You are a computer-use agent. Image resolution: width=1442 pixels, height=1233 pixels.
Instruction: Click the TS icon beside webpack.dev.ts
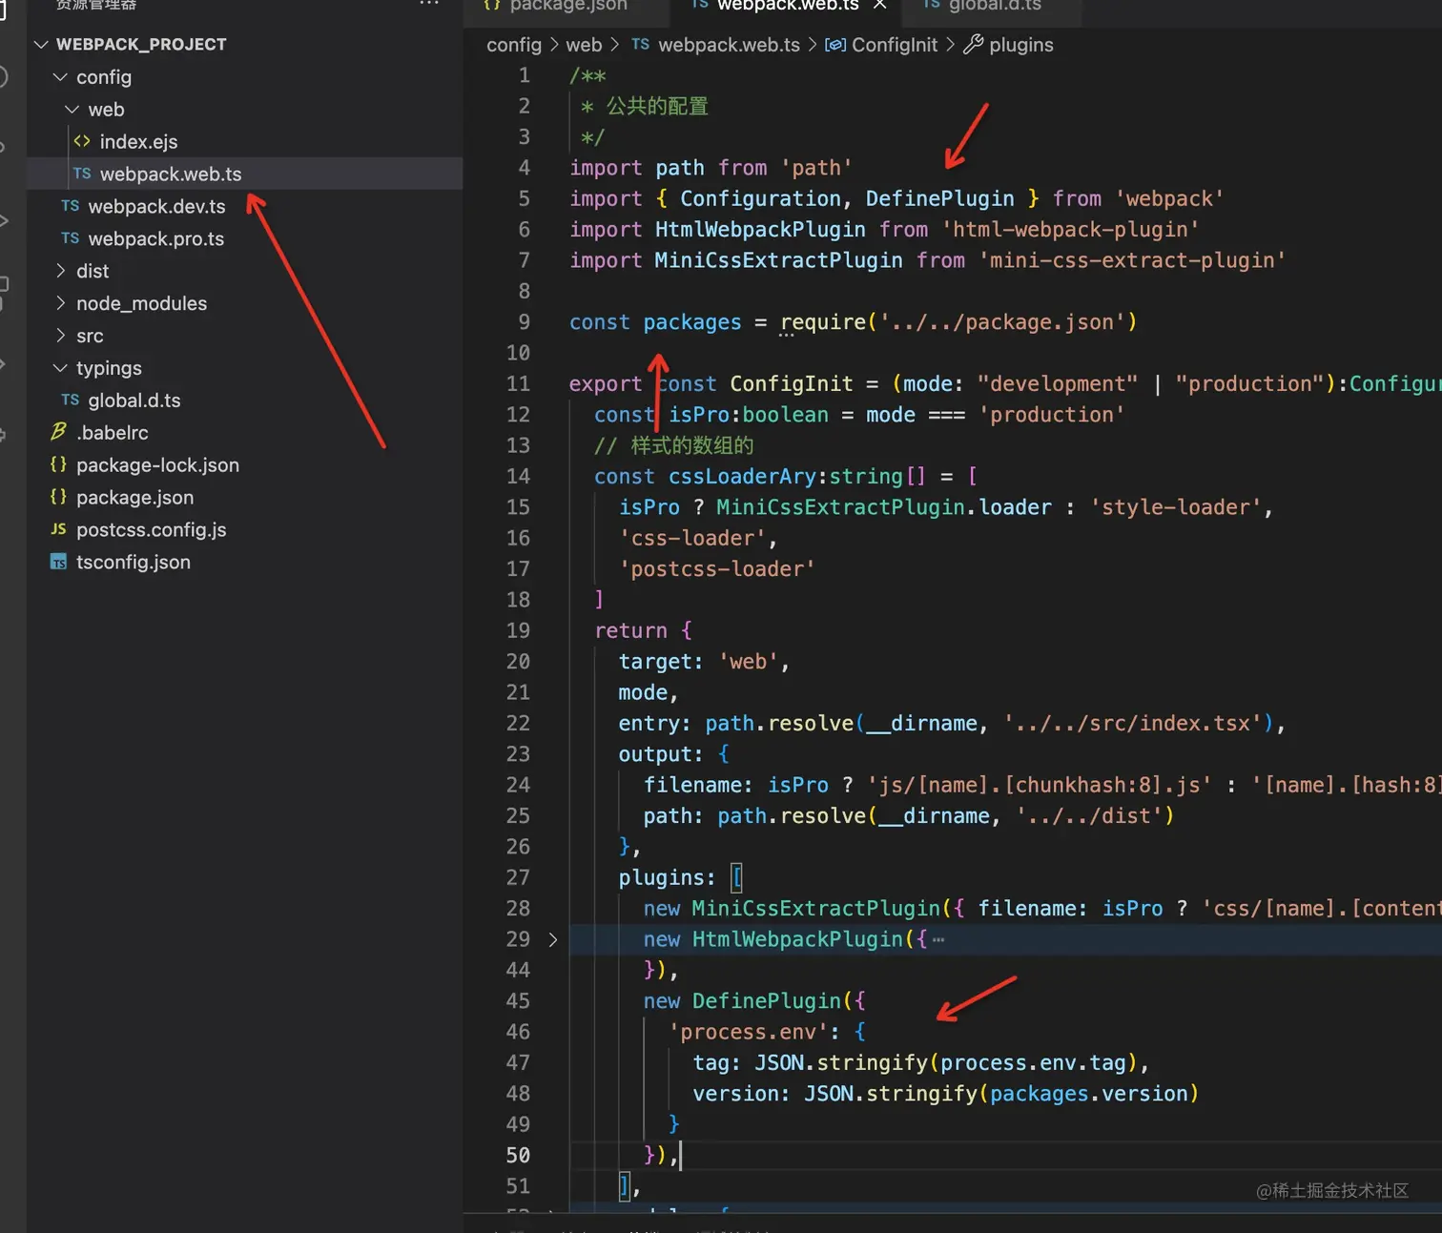[71, 206]
